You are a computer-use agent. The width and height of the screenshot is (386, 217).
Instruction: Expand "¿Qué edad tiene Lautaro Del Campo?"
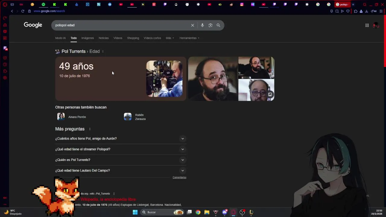121,171
